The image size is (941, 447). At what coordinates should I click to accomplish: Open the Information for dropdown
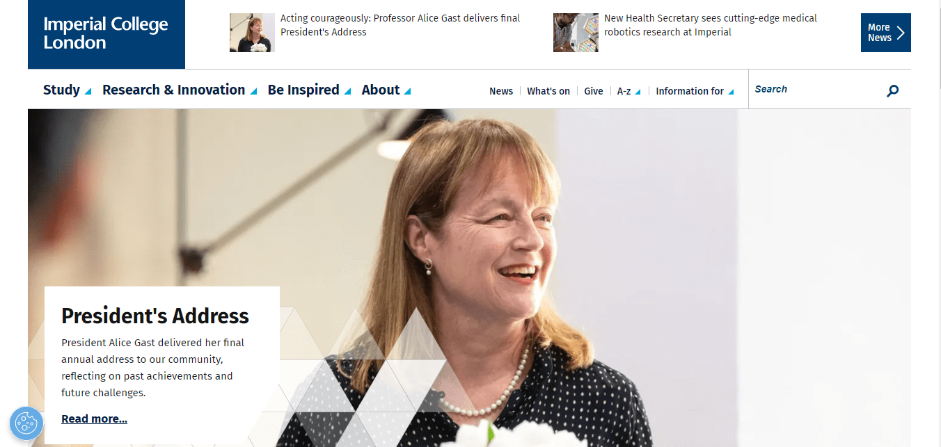pyautogui.click(x=695, y=91)
